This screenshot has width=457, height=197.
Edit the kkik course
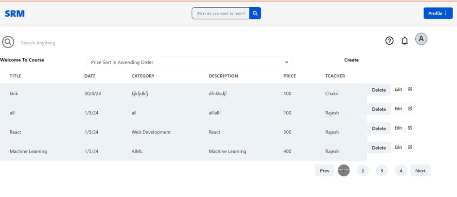(x=398, y=89)
